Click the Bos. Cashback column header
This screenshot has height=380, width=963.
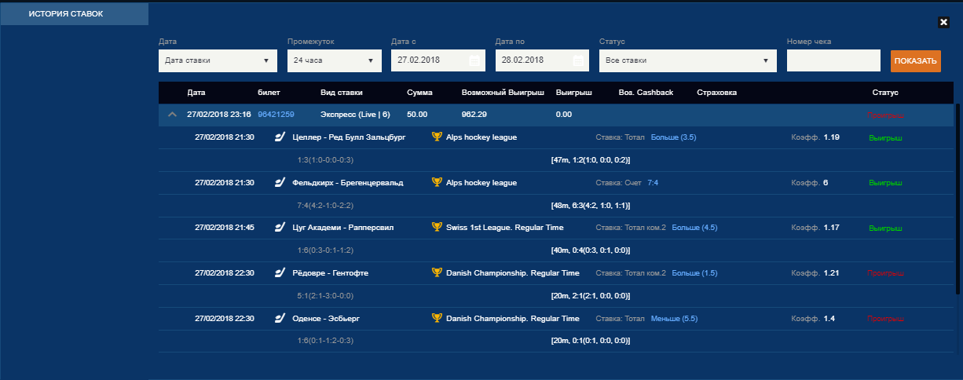click(x=646, y=93)
